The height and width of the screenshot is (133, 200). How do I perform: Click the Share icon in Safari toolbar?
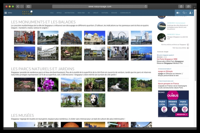click(181, 6)
